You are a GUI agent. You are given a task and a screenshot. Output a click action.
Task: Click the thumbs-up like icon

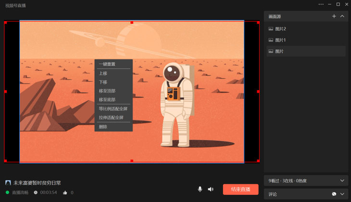(x=65, y=192)
